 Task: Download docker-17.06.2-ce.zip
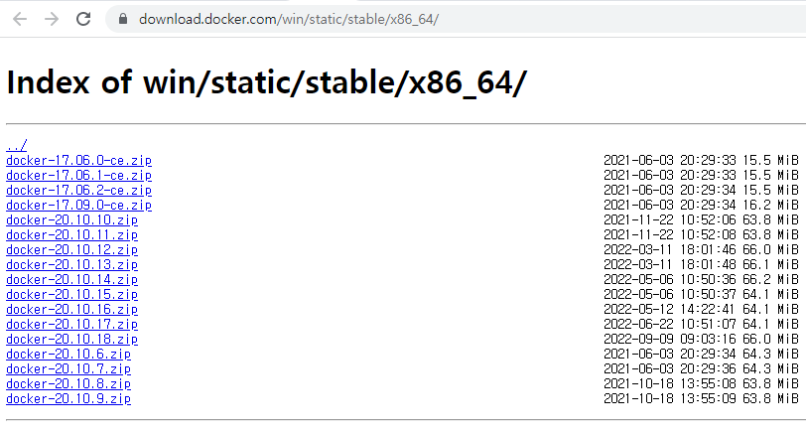(x=78, y=191)
